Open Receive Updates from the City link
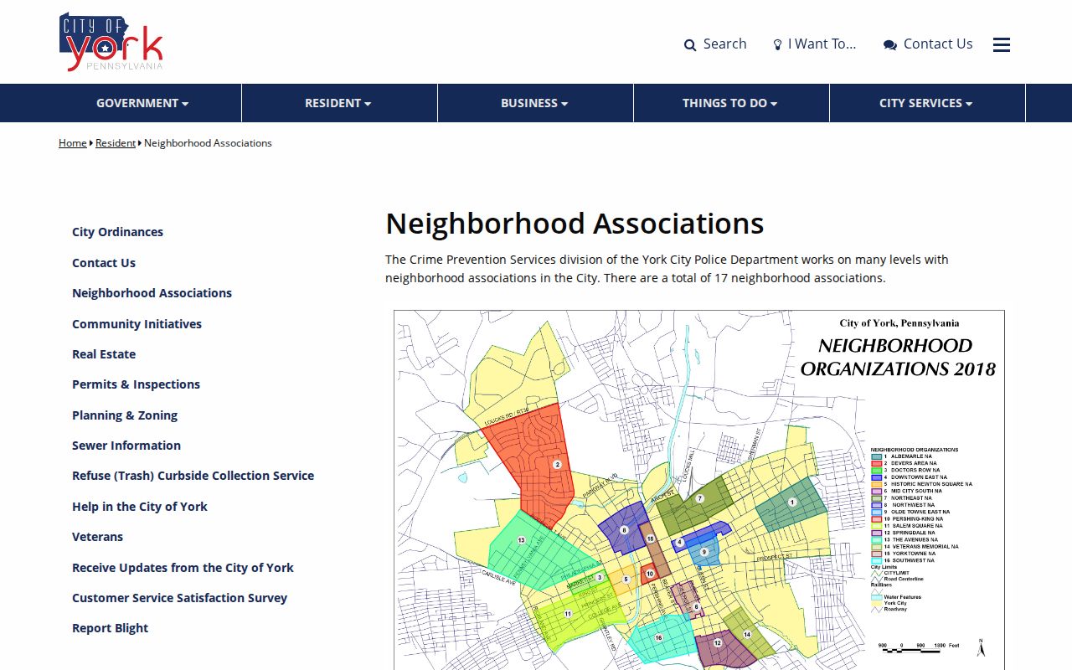This screenshot has height=670, width=1072. coord(183,568)
